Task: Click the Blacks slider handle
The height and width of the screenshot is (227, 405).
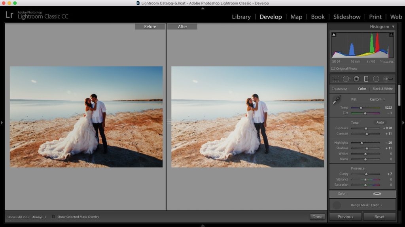Action: pos(365,159)
